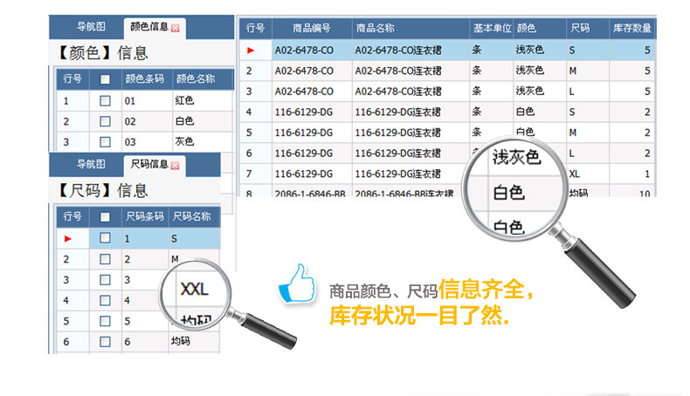This screenshot has height=396, width=690.
Task: Close the 尺码信息 tab with its red X
Action: point(176,166)
